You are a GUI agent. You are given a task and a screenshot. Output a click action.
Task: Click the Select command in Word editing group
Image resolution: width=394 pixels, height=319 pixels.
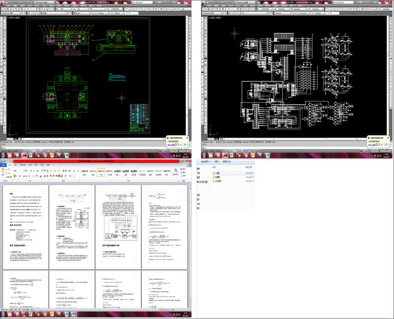tap(183, 176)
